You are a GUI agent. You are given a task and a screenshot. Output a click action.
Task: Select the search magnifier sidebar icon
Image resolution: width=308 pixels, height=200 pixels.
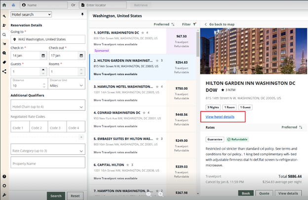pos(4,34)
